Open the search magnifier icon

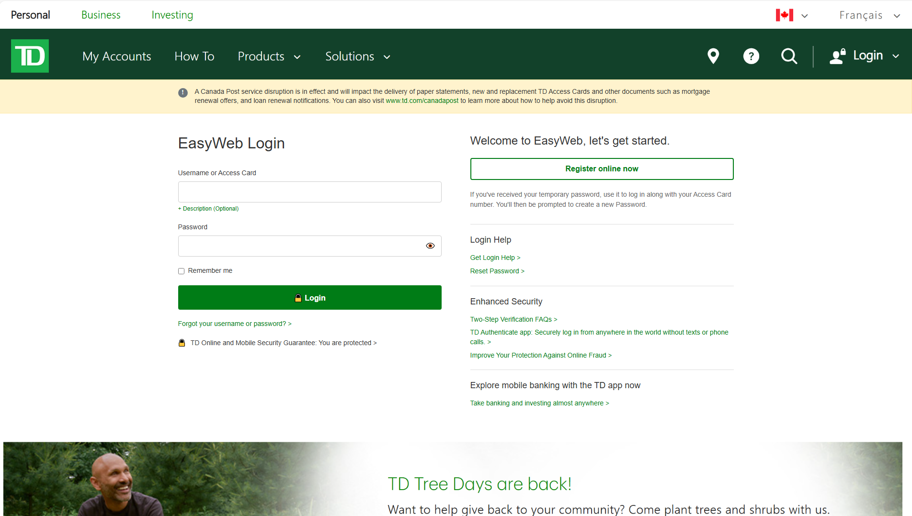(789, 56)
